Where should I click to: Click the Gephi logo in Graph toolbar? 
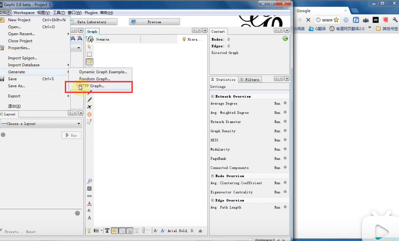click(x=90, y=39)
